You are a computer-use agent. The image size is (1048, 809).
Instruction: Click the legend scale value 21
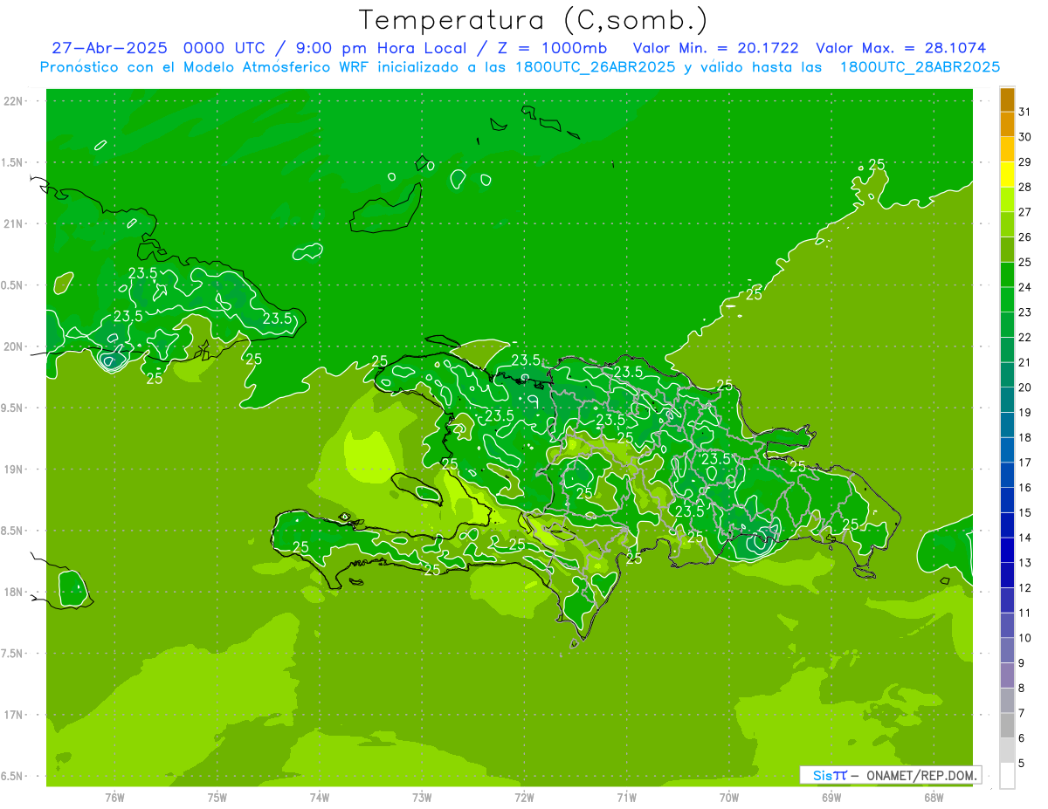tap(1024, 362)
